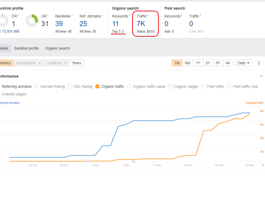
Task: Show info tooltip for UR metric
Action: tap(48, 15)
